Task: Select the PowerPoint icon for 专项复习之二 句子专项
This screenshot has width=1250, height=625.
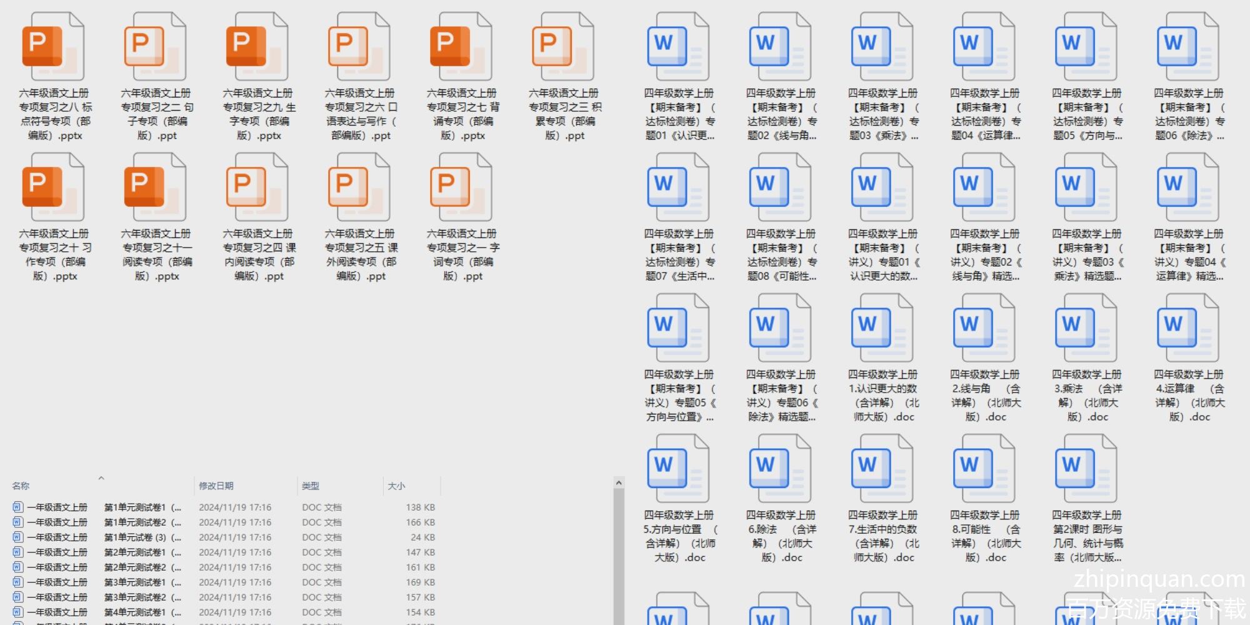Action: (155, 47)
